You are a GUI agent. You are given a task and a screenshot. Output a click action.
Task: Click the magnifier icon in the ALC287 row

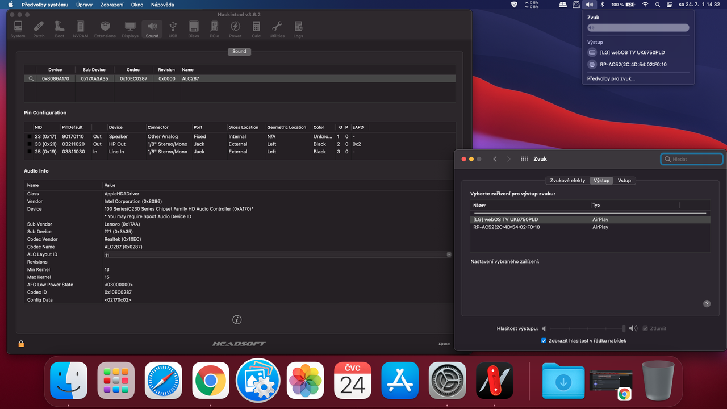31,78
